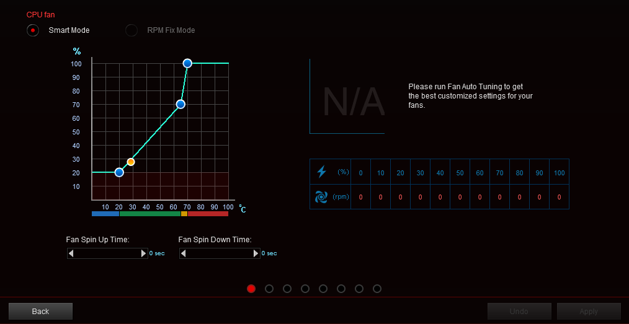Click the orange current temperature point on curve

[x=131, y=162]
